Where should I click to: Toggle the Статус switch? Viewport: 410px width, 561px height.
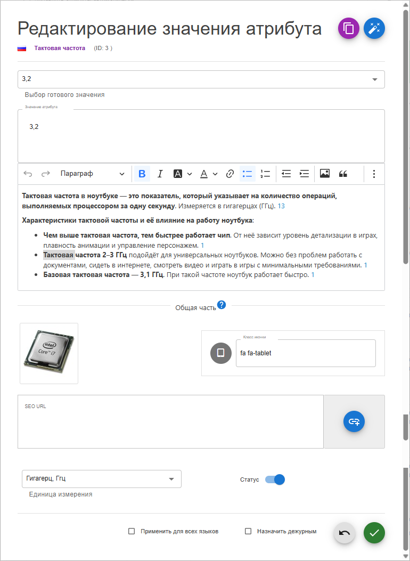[275, 479]
